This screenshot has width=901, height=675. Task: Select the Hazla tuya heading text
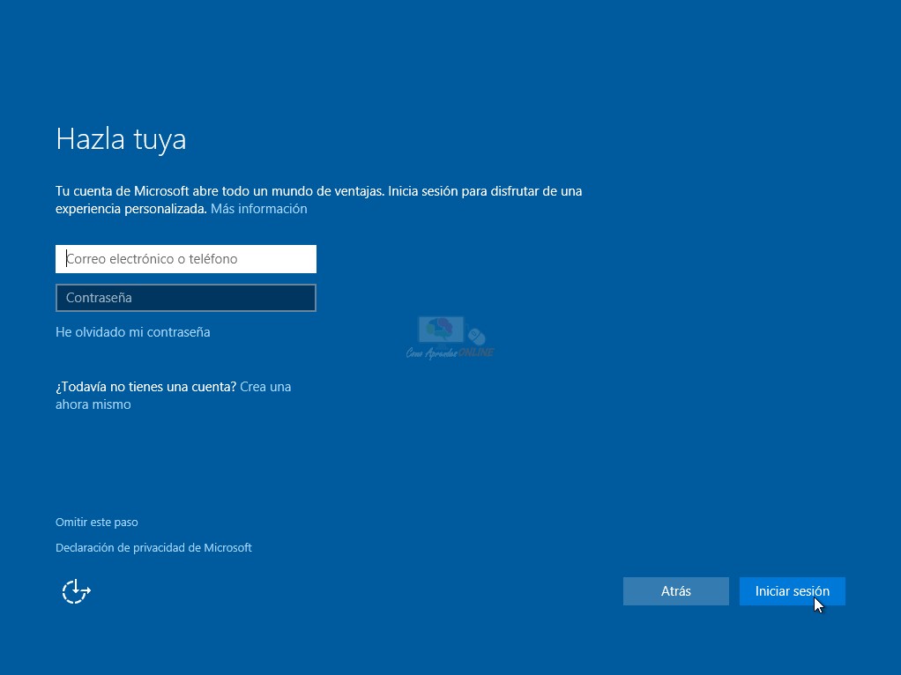[122, 139]
